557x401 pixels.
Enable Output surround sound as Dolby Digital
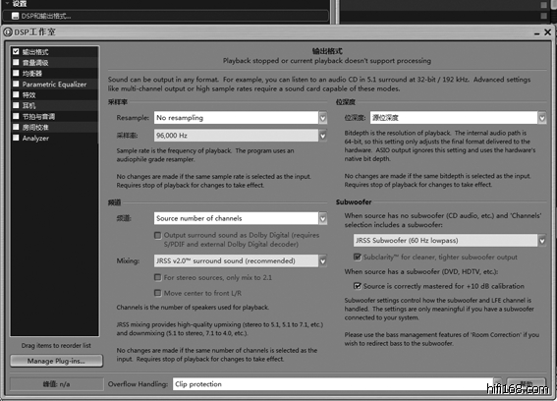[158, 235]
